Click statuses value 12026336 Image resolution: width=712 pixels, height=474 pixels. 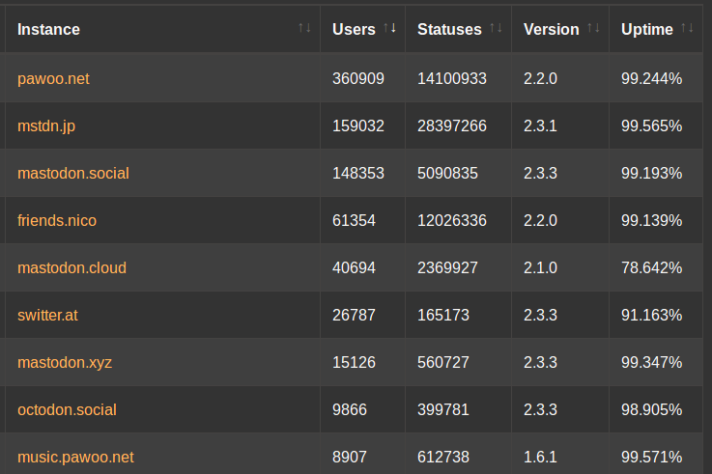click(x=452, y=220)
